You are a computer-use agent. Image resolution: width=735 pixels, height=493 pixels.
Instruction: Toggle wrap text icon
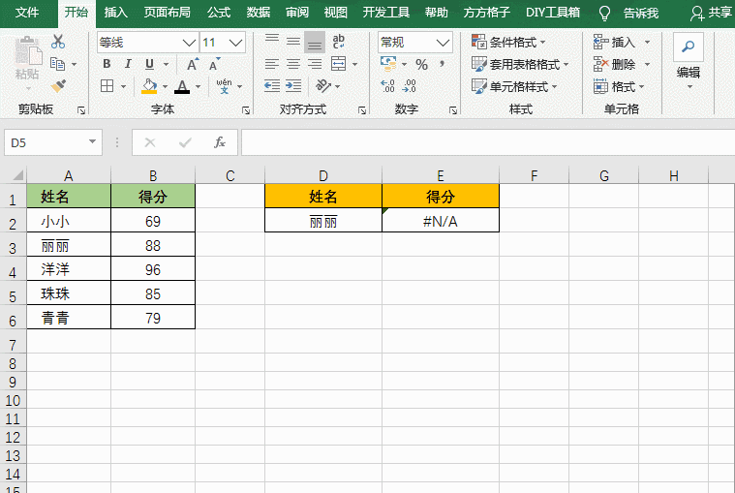click(338, 42)
